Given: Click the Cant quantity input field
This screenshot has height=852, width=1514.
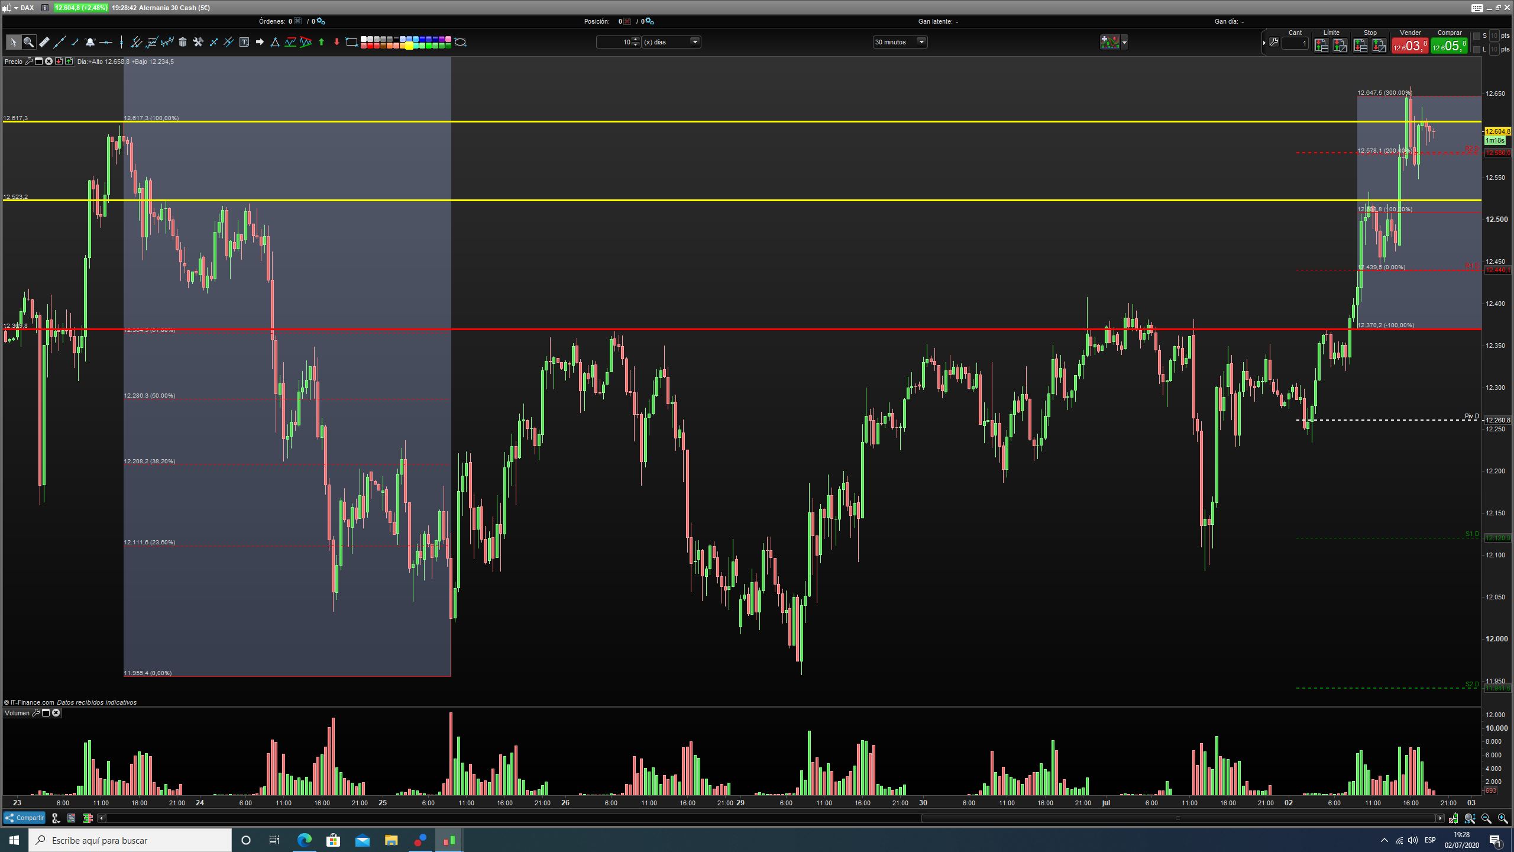Looking at the screenshot, I should click(x=1295, y=43).
